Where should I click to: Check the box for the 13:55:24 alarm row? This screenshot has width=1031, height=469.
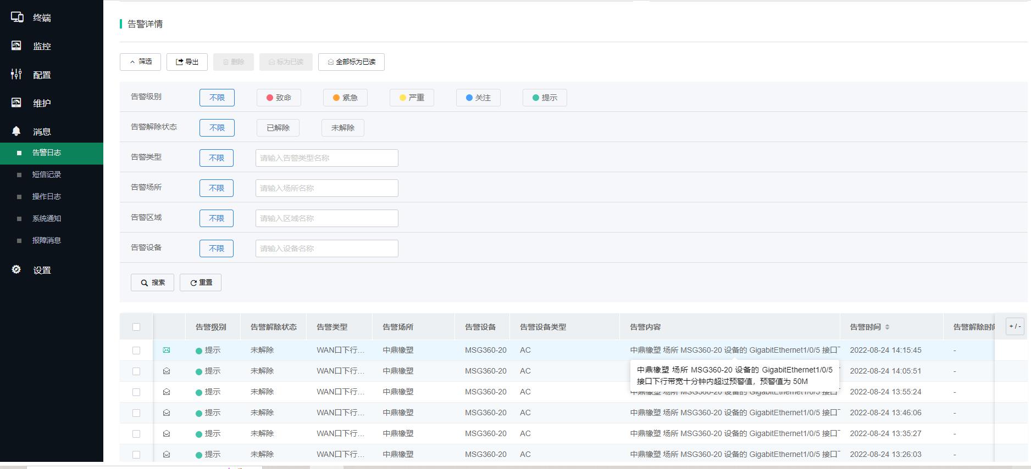point(136,392)
